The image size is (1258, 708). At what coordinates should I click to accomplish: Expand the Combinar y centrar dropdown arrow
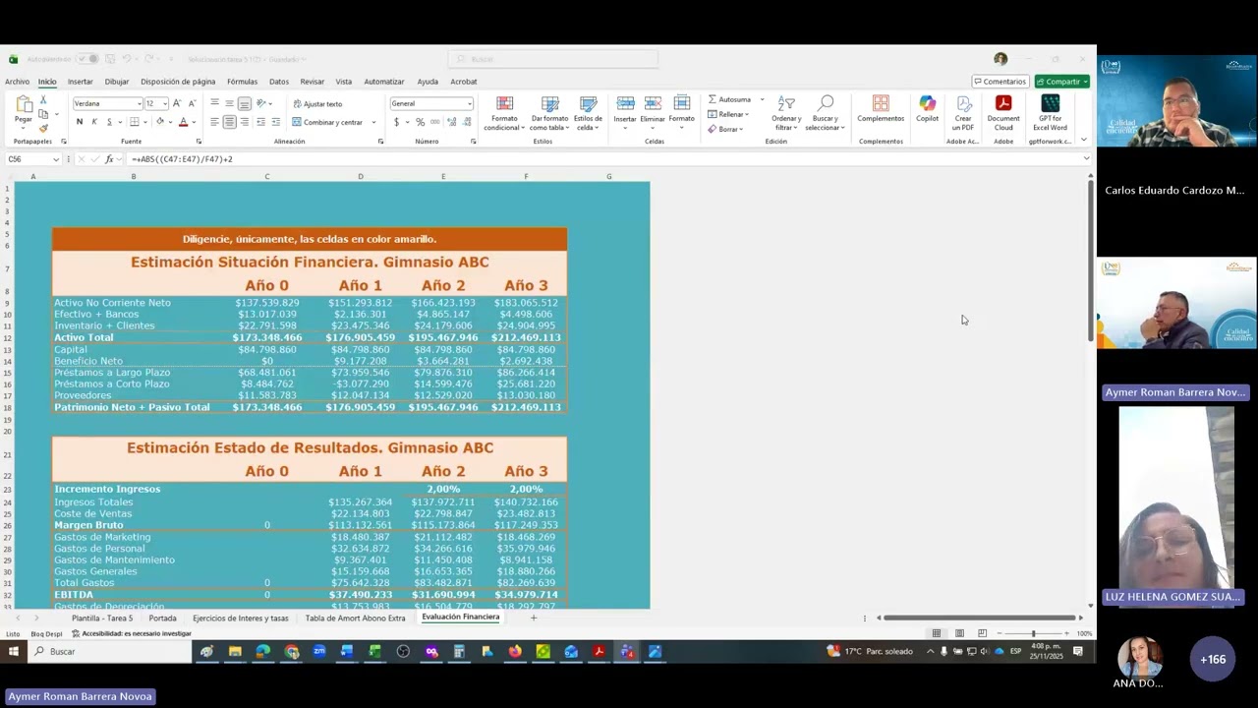click(x=373, y=122)
